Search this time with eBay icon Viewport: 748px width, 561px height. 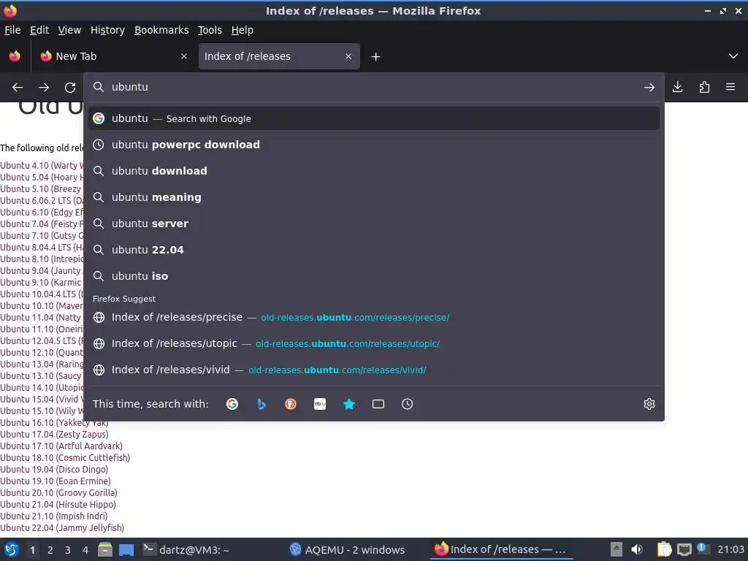pos(320,404)
